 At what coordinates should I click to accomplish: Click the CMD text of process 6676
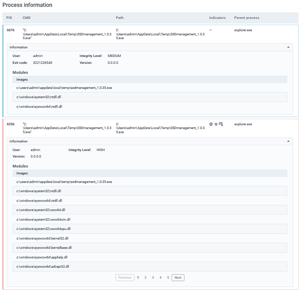point(67,34)
